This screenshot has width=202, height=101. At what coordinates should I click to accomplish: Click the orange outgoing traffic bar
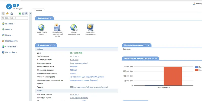tap(173, 76)
